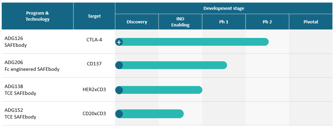
Task: Select the ADG206 teal progress bar
Action: 171,65
